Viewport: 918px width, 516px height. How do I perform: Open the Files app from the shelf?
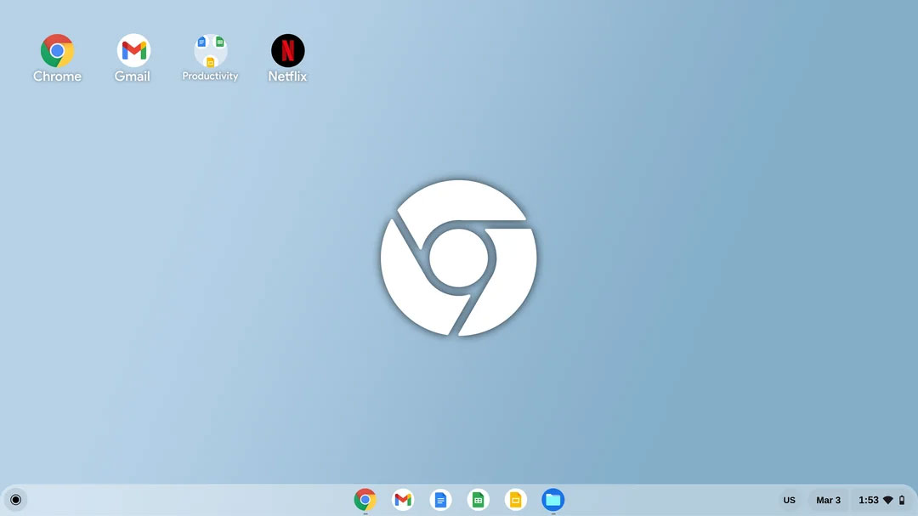[553, 499]
